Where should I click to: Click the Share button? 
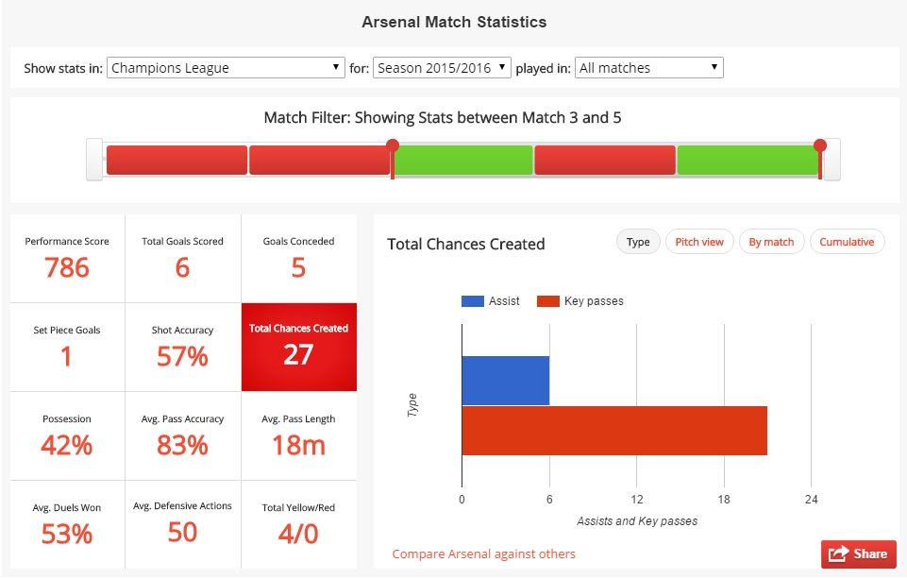(858, 554)
